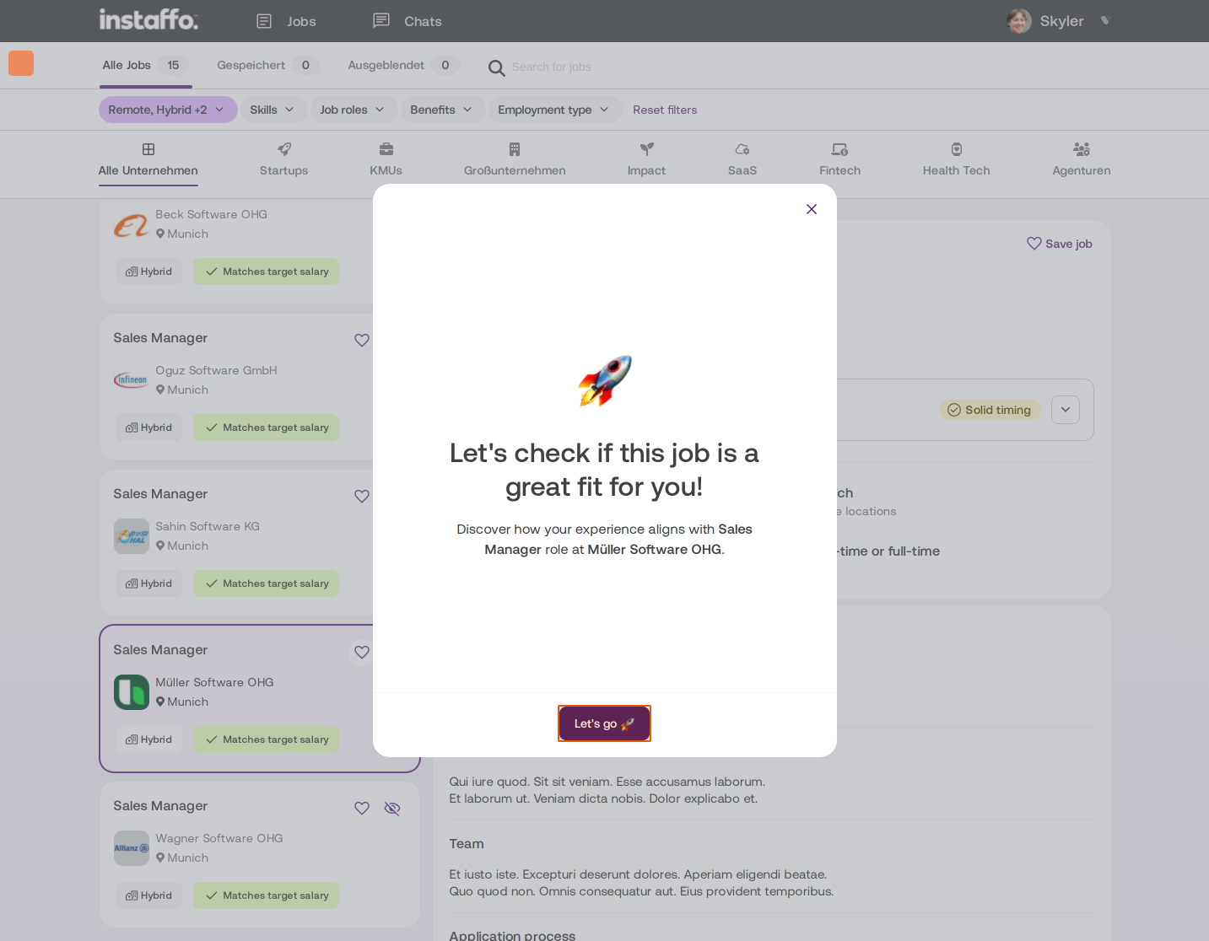Open the Beck Software OHG job card
1209x941 pixels.
coord(236,251)
